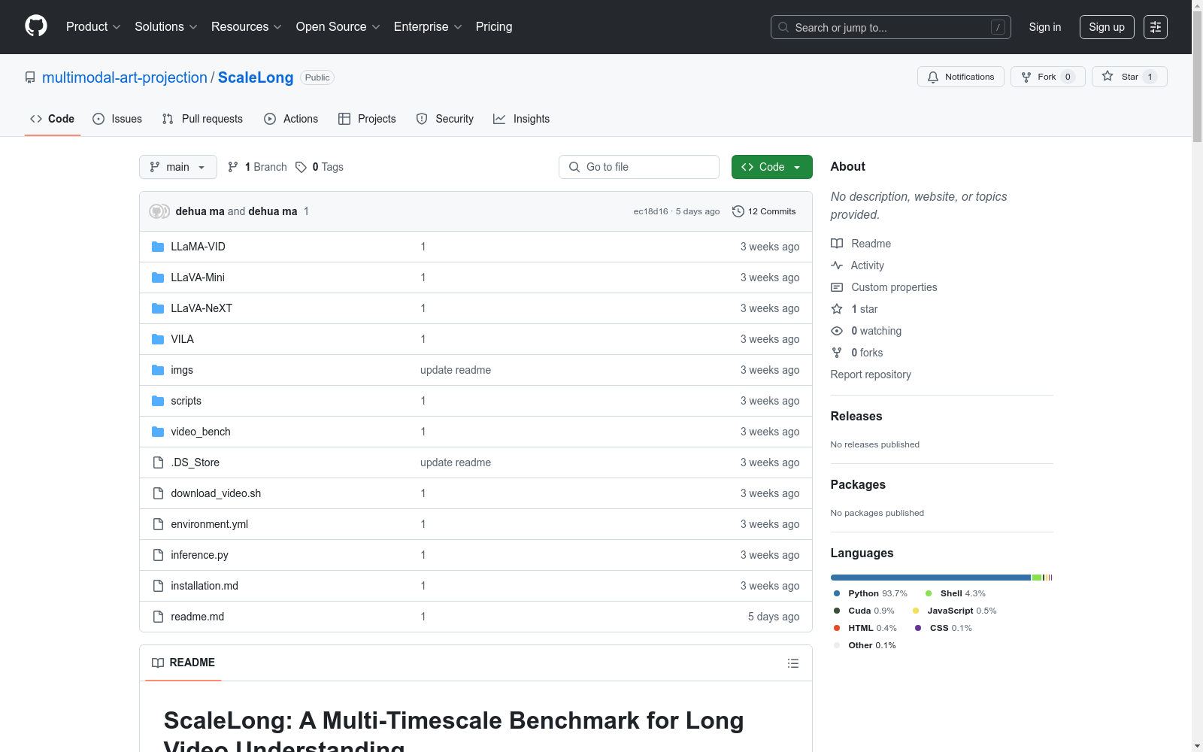Open the README outline list icon
The image size is (1203, 752).
[793, 663]
